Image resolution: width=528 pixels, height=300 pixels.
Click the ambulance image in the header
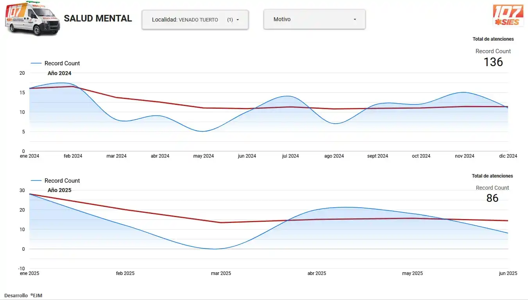pyautogui.click(x=32, y=18)
